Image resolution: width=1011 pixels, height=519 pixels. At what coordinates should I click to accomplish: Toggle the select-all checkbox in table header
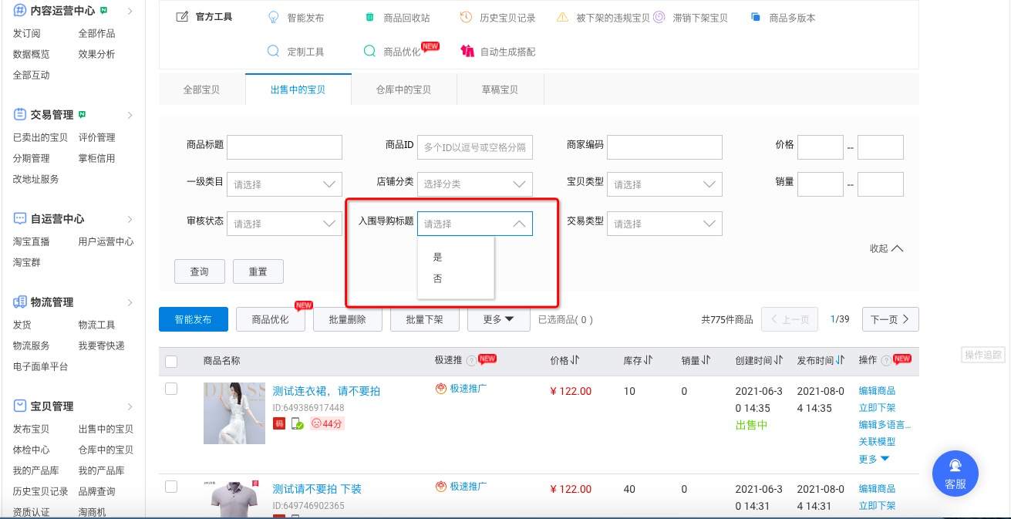171,361
